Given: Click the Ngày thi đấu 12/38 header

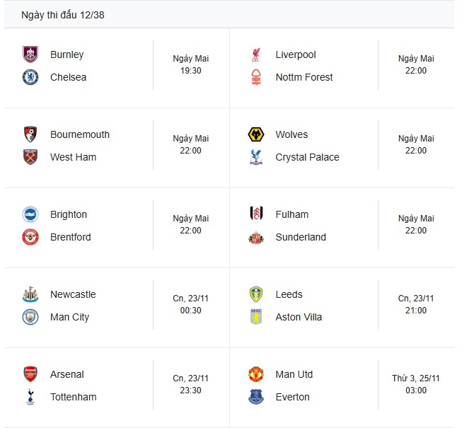Looking at the screenshot, I should pos(64,15).
